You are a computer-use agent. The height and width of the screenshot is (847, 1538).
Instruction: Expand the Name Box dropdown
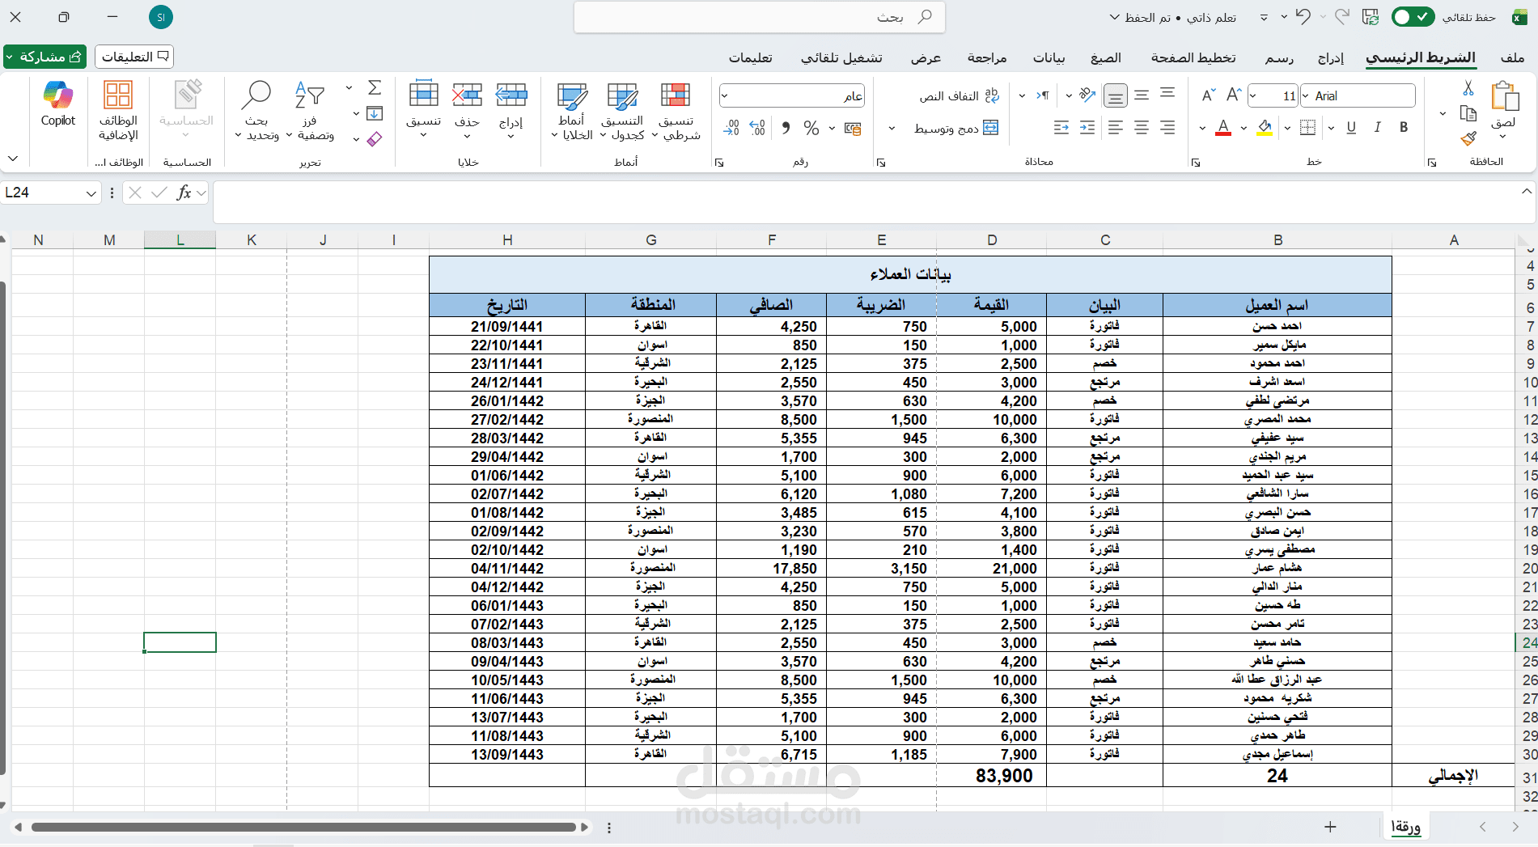click(x=91, y=193)
